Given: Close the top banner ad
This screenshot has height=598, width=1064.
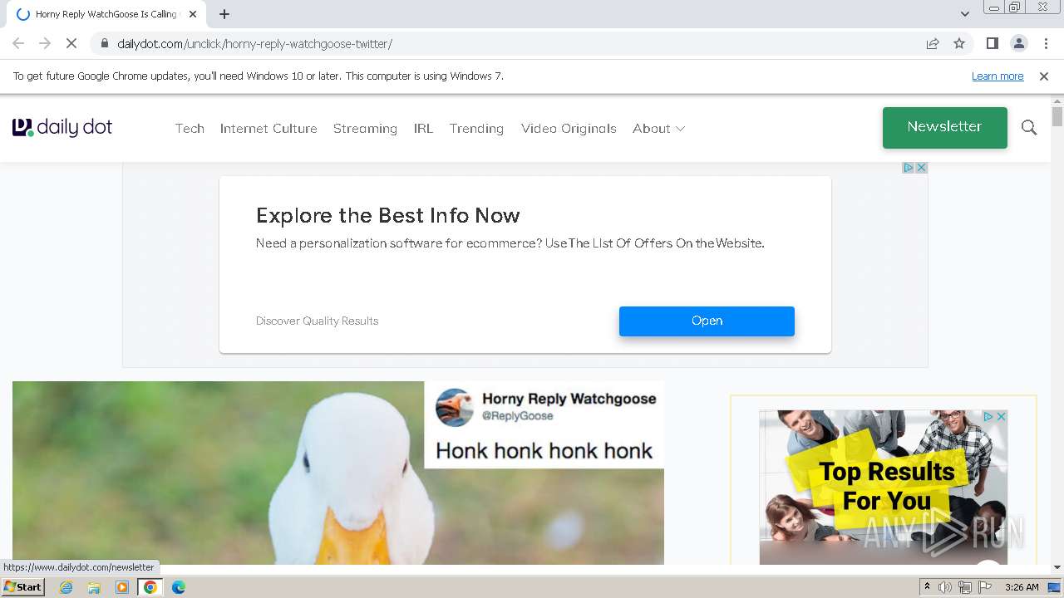Looking at the screenshot, I should tap(921, 168).
